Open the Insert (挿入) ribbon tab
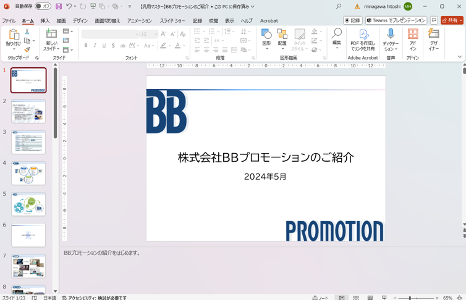Image resolution: width=466 pixels, height=300 pixels. click(x=45, y=21)
